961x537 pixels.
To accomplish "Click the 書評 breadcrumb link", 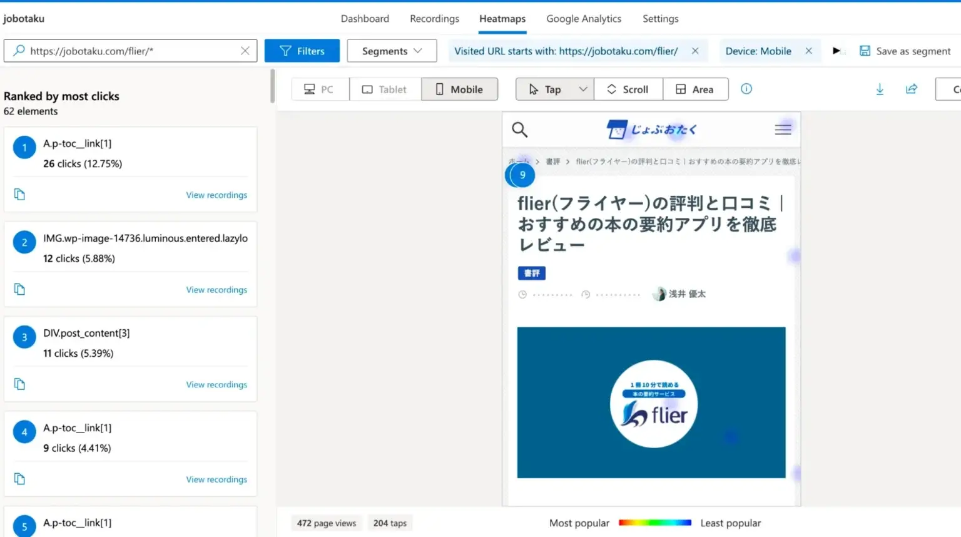I will coord(552,161).
